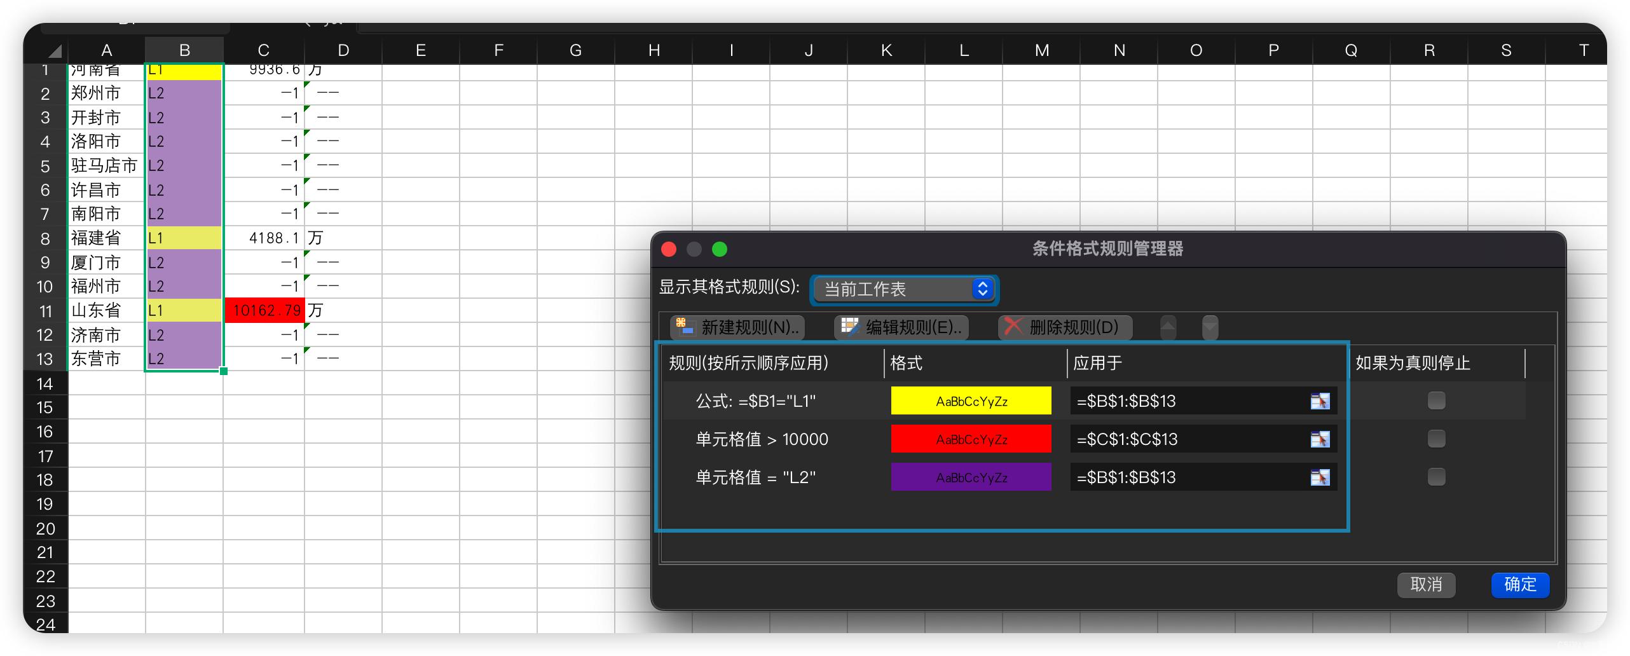
Task: Select rule 单元格值 = "L2"
Action: 755,477
